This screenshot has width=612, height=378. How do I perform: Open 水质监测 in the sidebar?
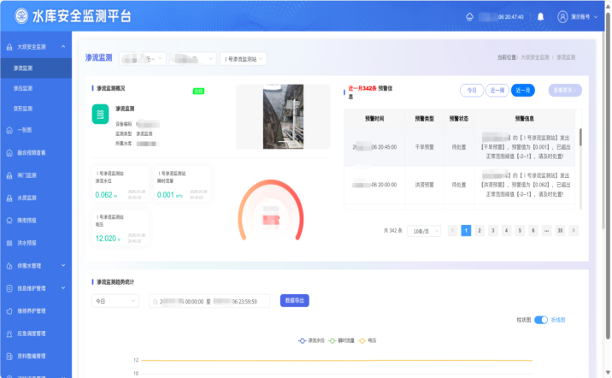[x=26, y=197]
